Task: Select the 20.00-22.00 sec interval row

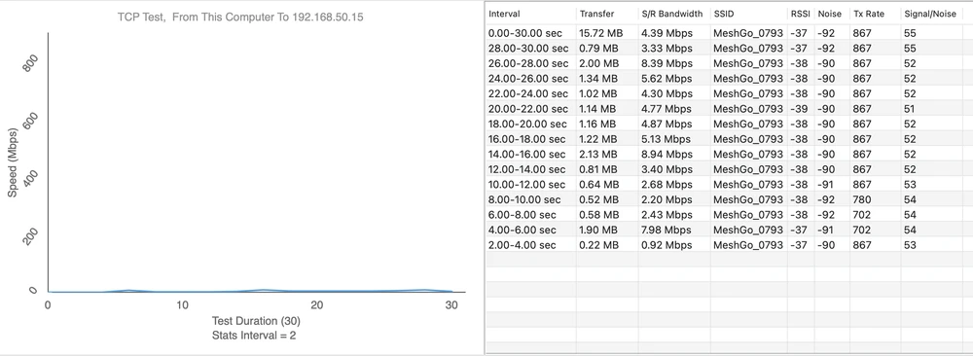Action: click(x=729, y=109)
